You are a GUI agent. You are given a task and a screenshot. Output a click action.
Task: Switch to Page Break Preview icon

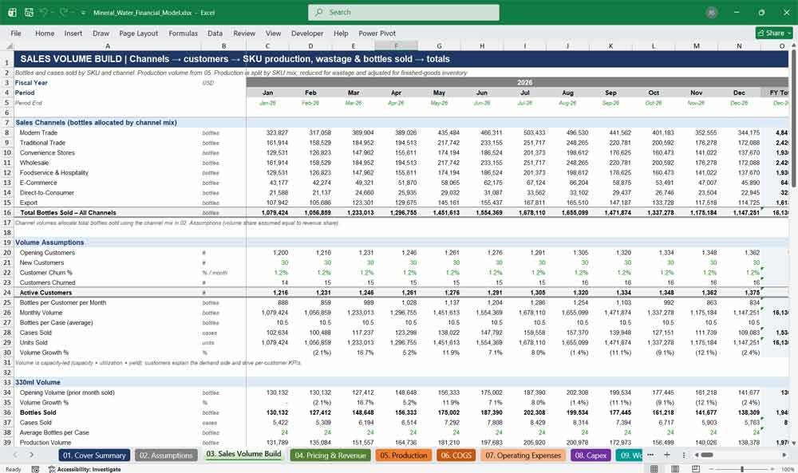coord(695,469)
